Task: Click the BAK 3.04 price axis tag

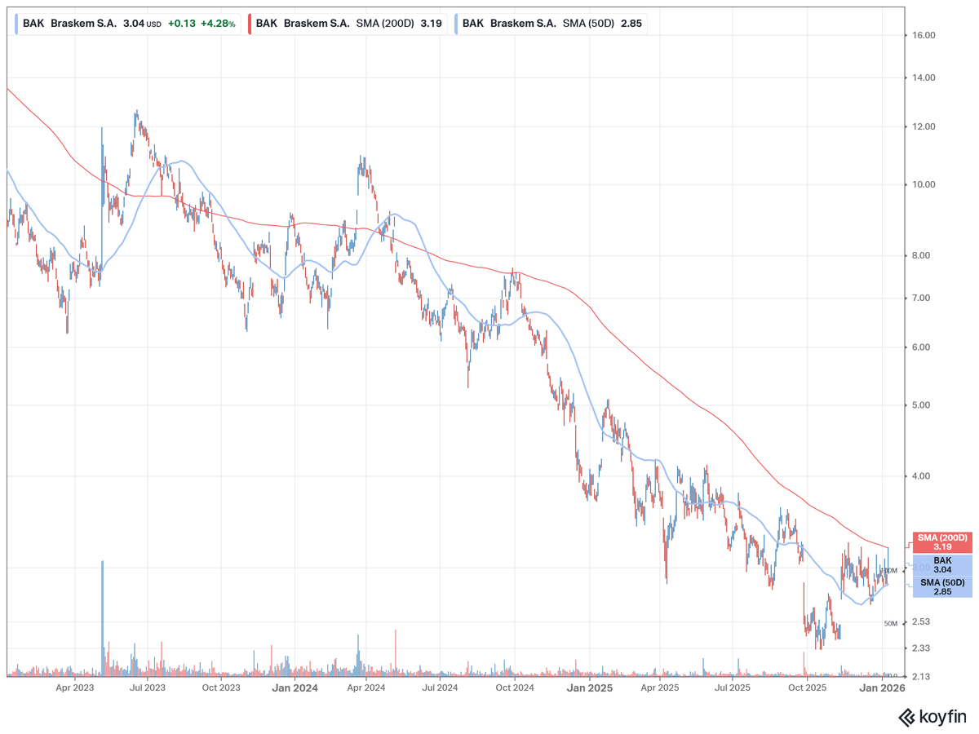Action: click(x=941, y=566)
